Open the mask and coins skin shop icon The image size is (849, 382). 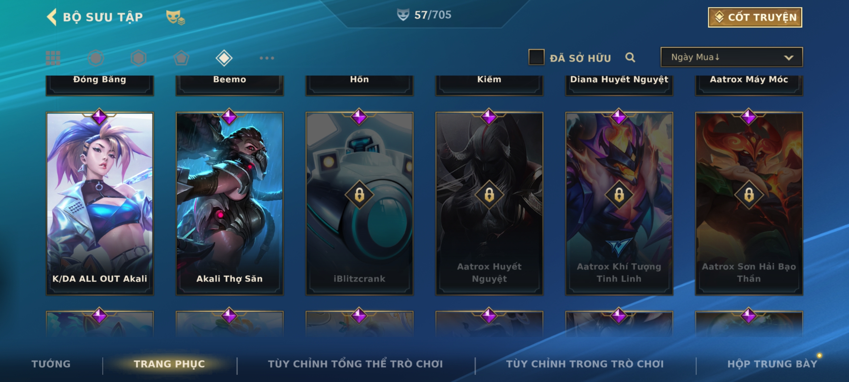(175, 17)
